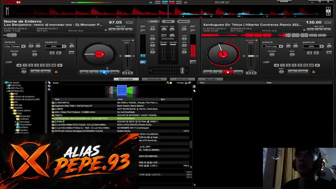336x189 pixels.
Task: Halve the left deck loop with the left arrow
Action: click(19, 65)
